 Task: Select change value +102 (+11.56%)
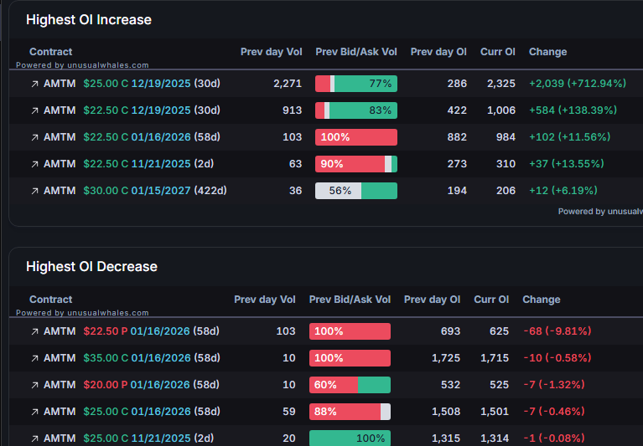pyautogui.click(x=569, y=137)
